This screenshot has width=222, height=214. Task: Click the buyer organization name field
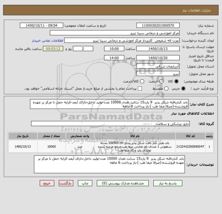[x=115, y=33]
